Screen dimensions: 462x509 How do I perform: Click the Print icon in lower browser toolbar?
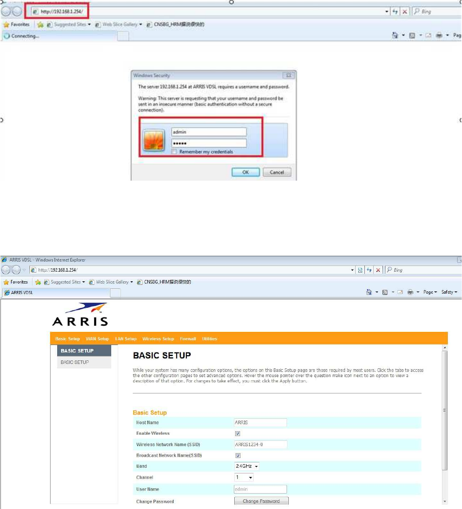tap(411, 292)
